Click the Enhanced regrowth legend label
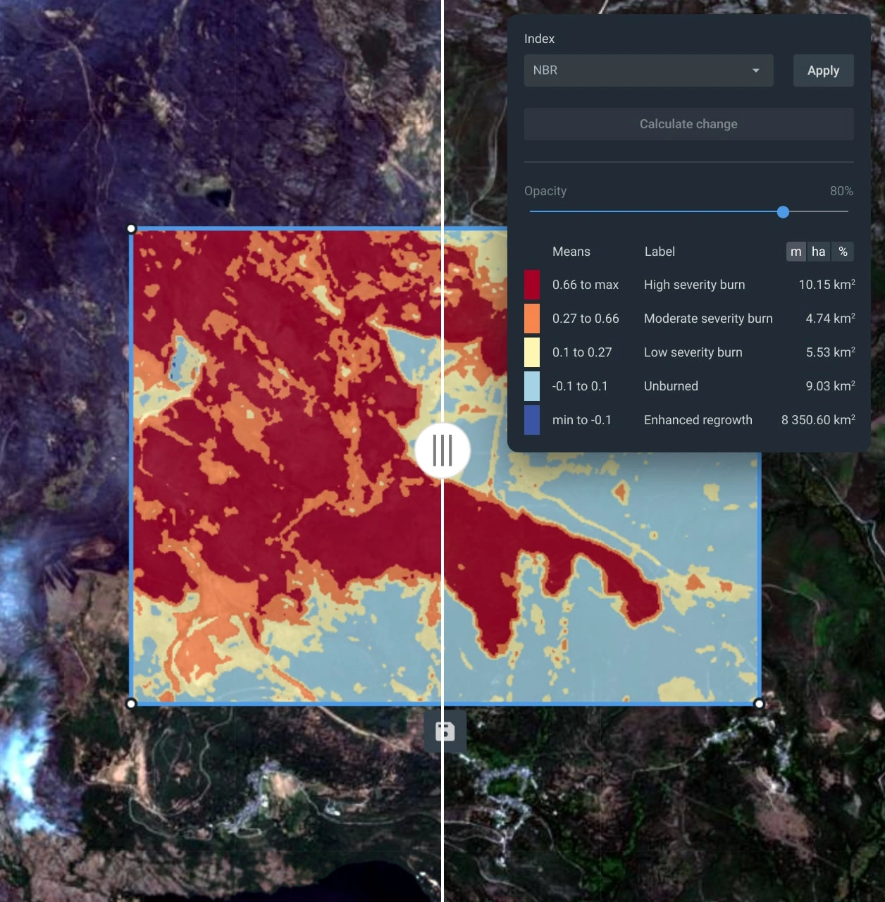Image resolution: width=885 pixels, height=902 pixels. 698,420
